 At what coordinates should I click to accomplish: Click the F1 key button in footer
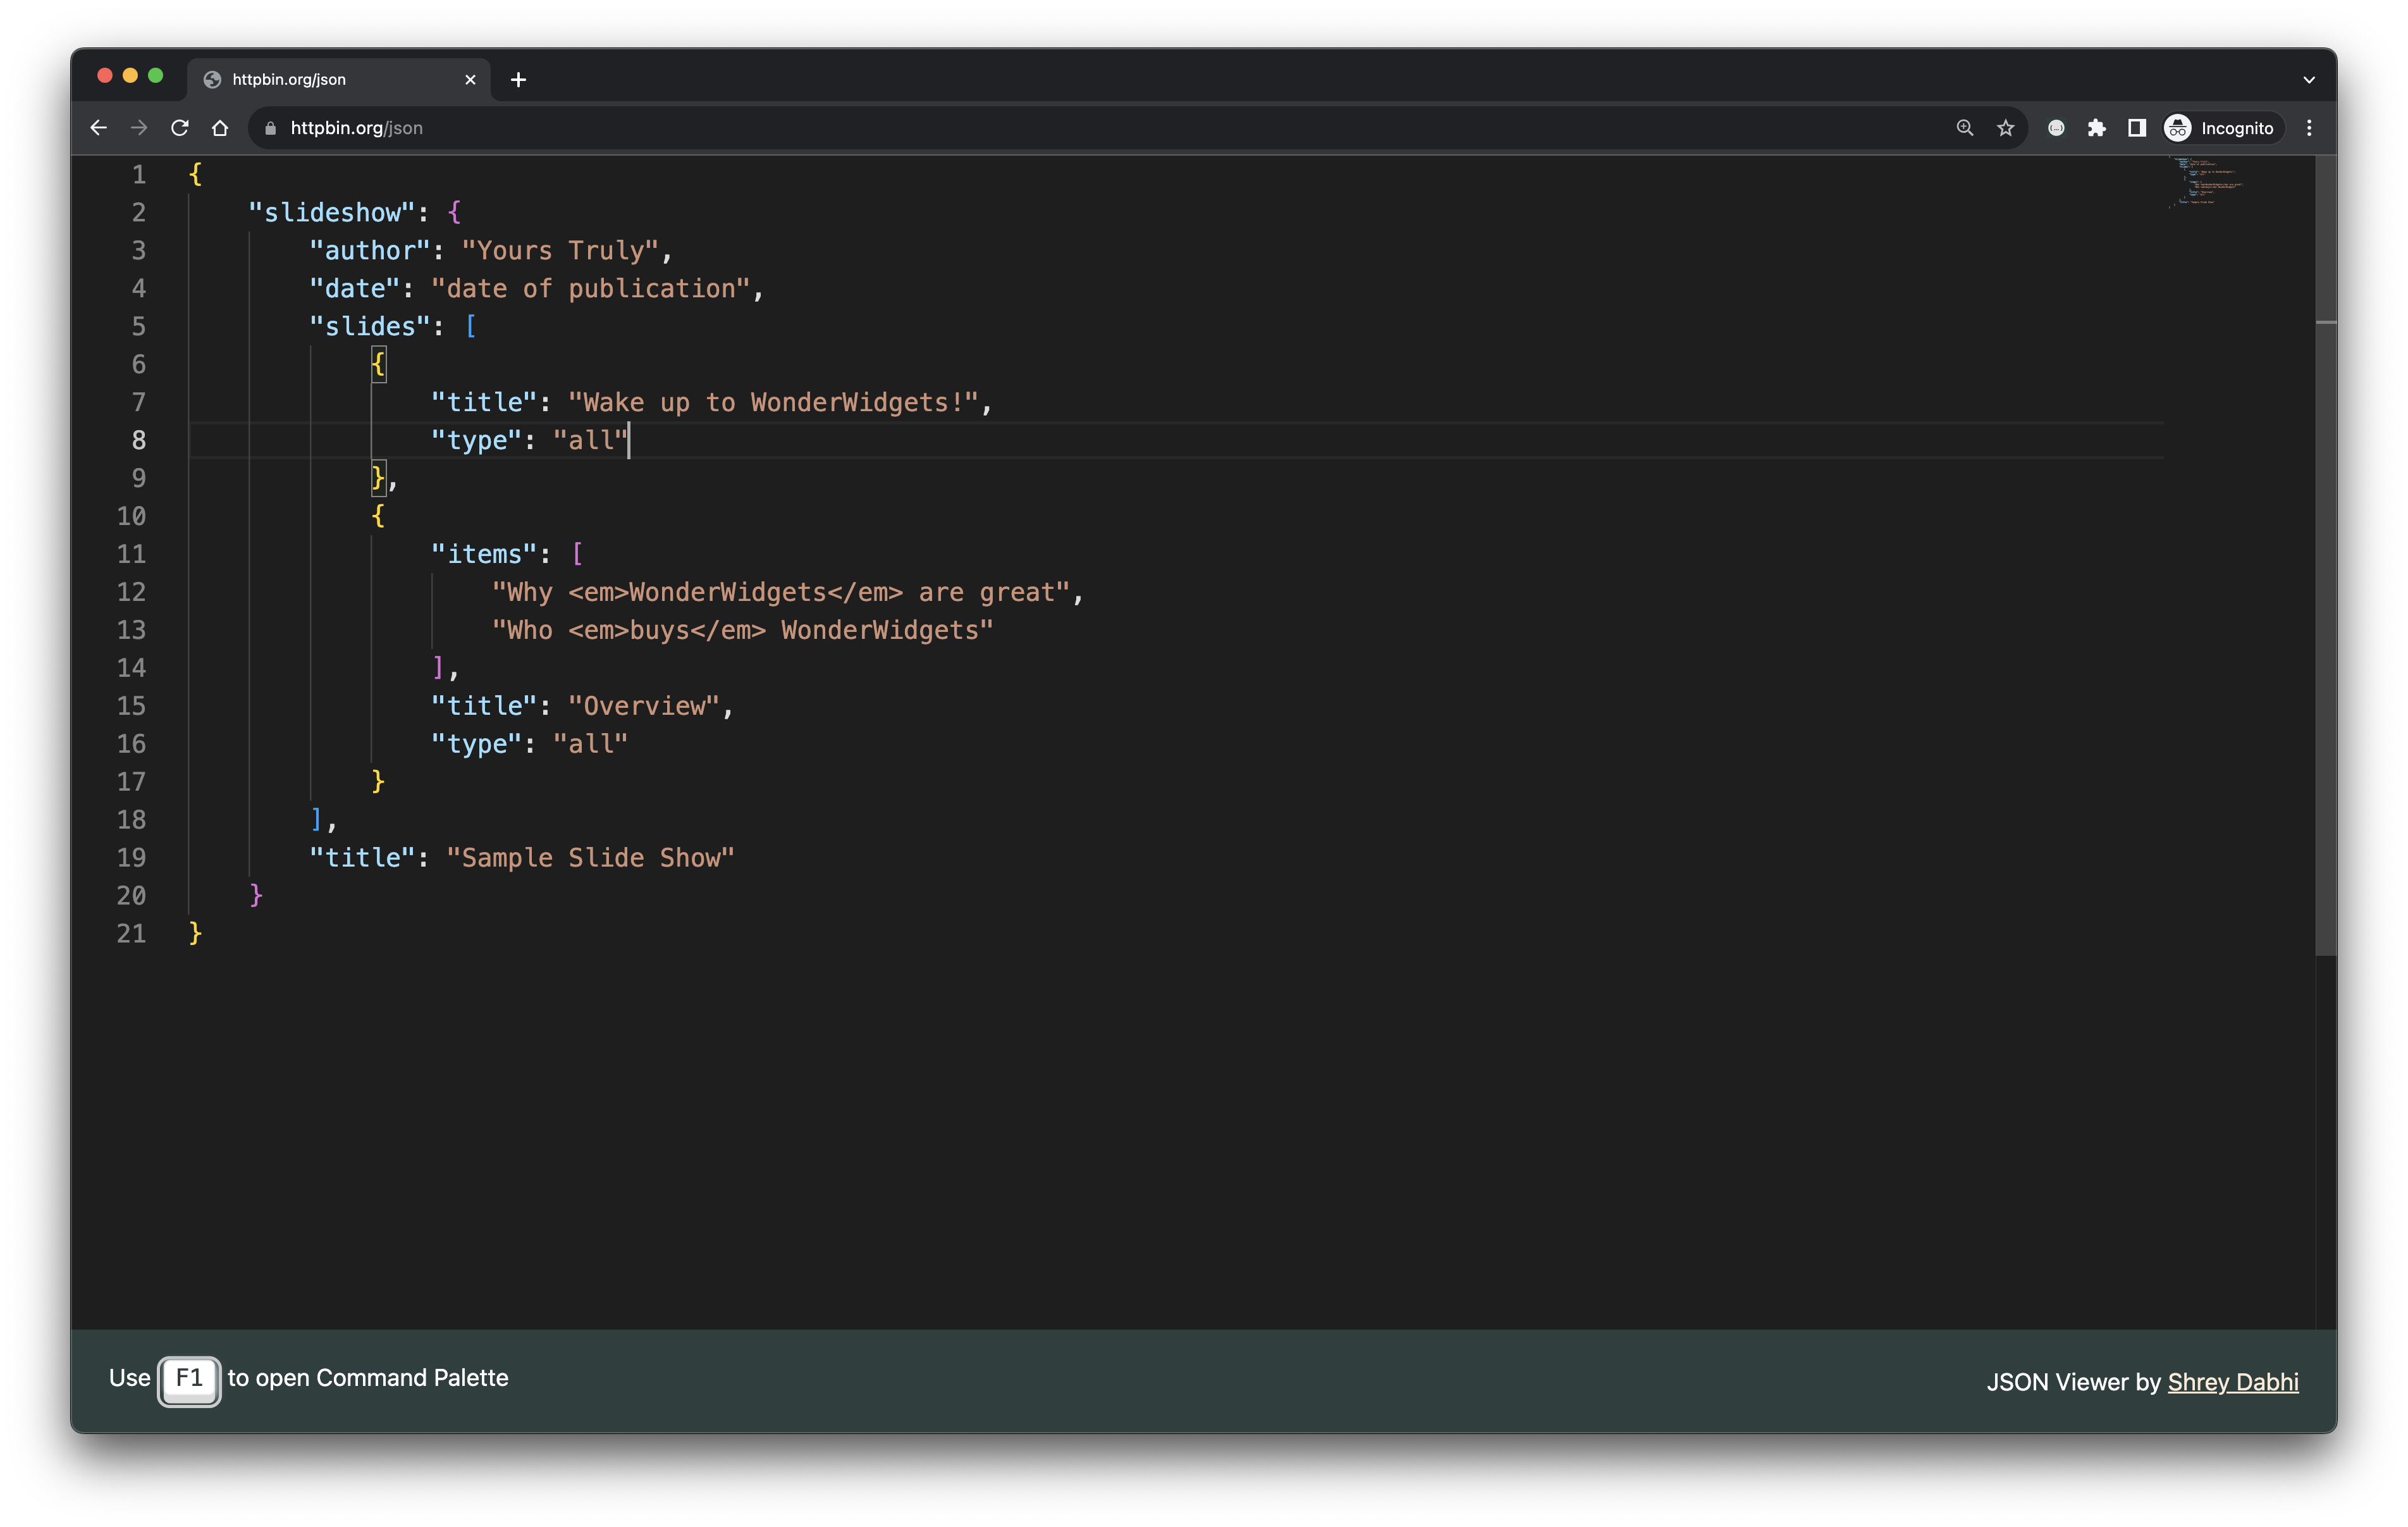189,1380
